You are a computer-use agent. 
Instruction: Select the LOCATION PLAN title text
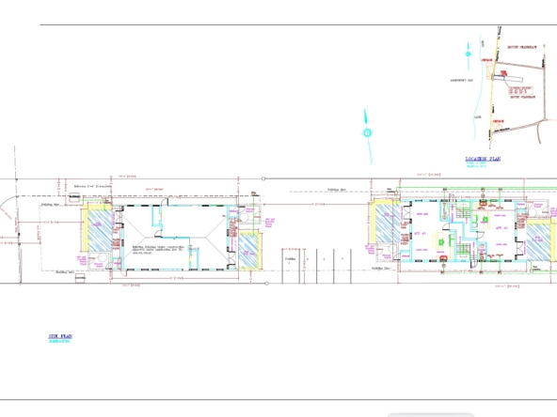(483, 159)
